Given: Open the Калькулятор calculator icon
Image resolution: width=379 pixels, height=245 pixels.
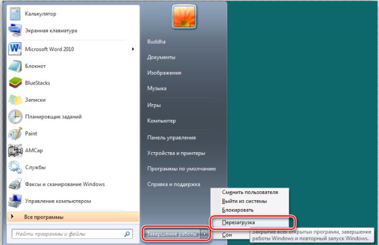Looking at the screenshot, I should click(x=15, y=14).
